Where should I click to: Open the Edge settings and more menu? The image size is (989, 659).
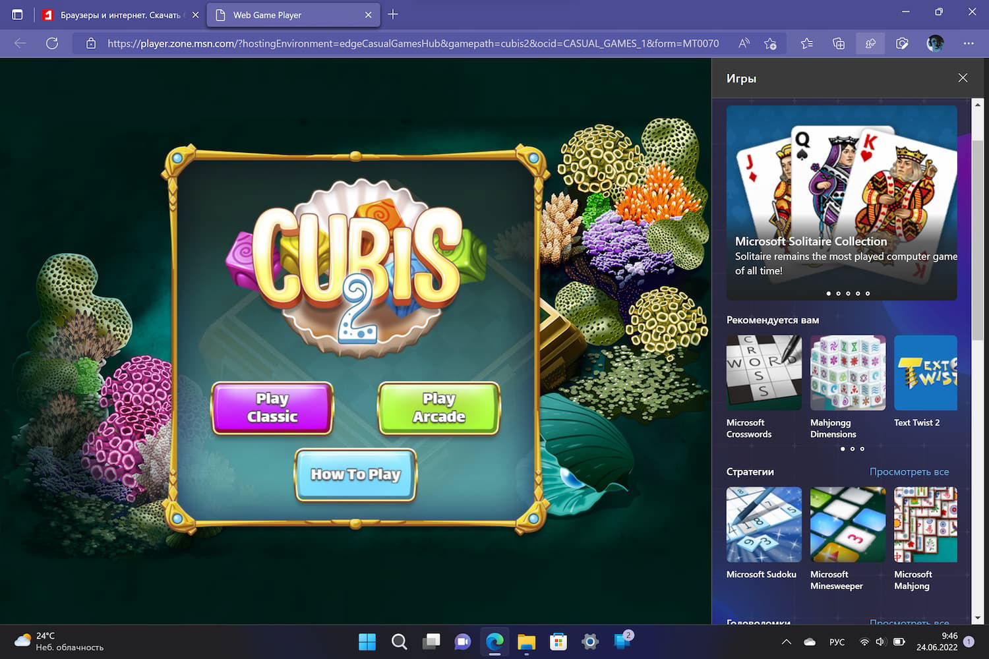(968, 43)
